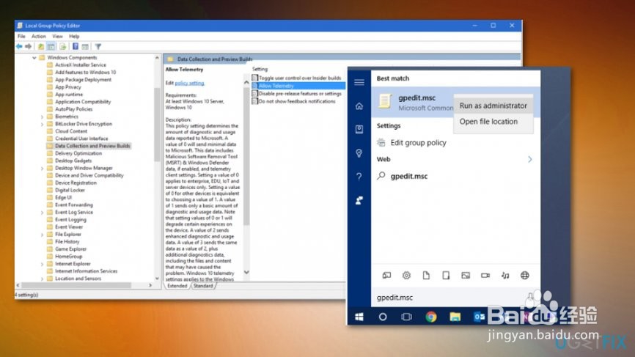Filter search results by Apps icon

386,275
